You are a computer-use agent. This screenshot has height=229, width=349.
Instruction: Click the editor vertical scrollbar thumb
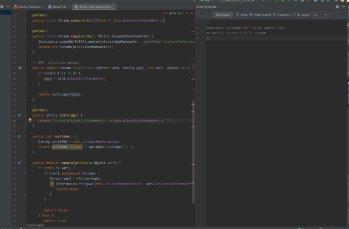[x=193, y=152]
